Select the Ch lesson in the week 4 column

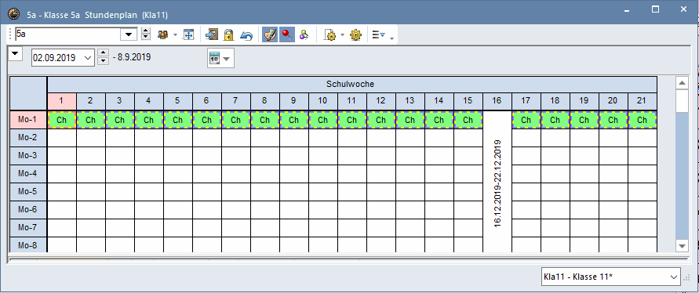(149, 120)
